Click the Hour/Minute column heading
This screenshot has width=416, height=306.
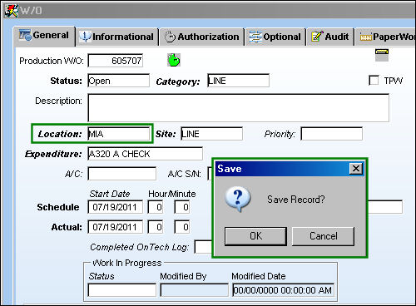(172, 194)
